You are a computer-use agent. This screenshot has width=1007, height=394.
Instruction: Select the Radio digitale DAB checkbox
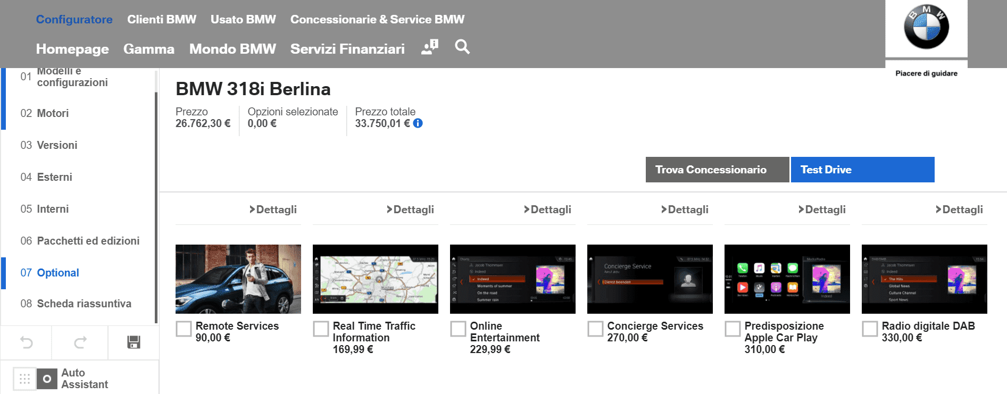pyautogui.click(x=870, y=329)
